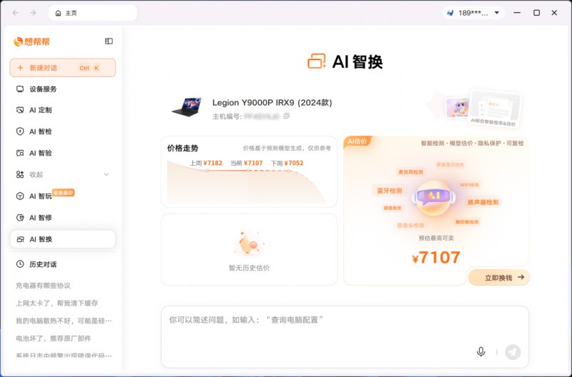Open AI 定制 in the sidebar
The width and height of the screenshot is (572, 377).
point(63,110)
